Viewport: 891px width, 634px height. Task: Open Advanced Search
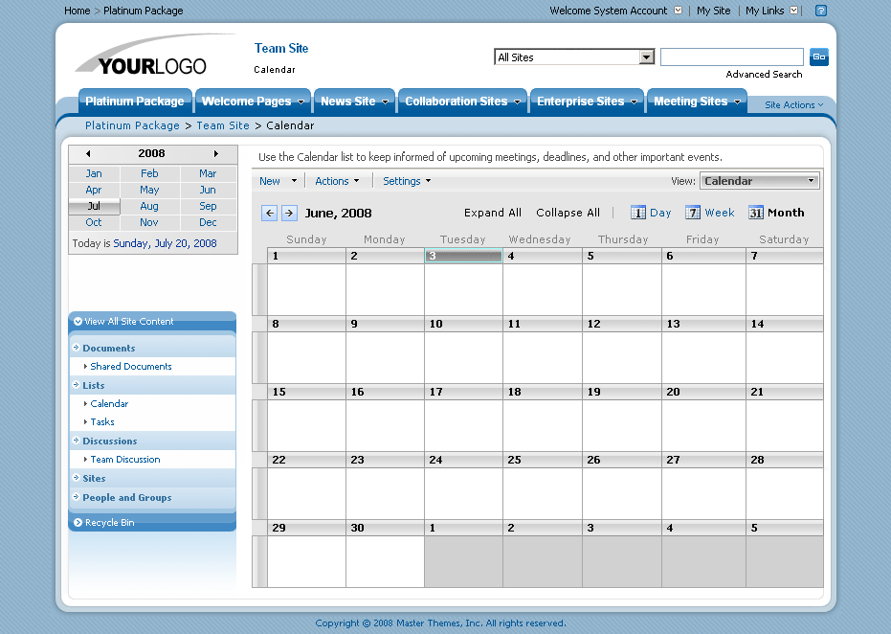[x=763, y=74]
